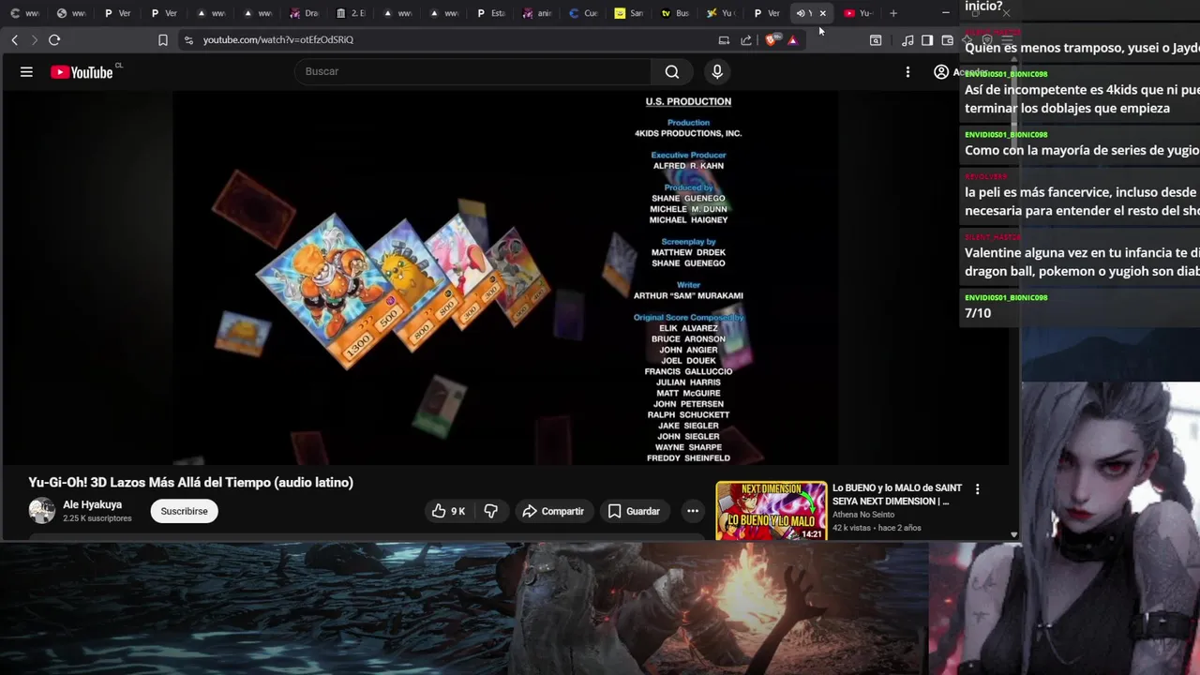Switch to the 'Esta' tab
The image size is (1200, 675).
[x=491, y=13]
